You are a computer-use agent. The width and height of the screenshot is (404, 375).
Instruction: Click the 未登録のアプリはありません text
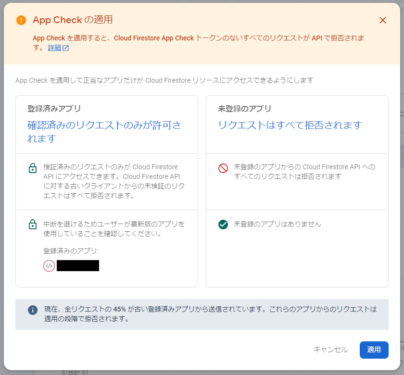[277, 224]
